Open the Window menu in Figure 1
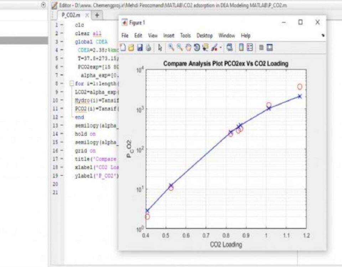This screenshot has height=267, width=342. 227,36
